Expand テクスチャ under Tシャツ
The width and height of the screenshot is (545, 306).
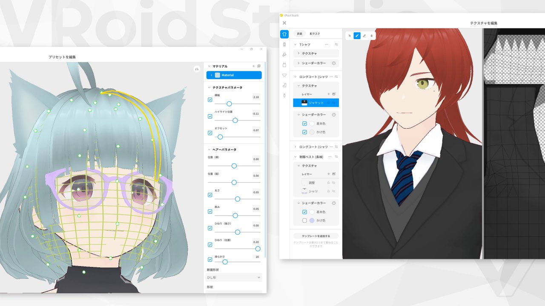[299, 54]
